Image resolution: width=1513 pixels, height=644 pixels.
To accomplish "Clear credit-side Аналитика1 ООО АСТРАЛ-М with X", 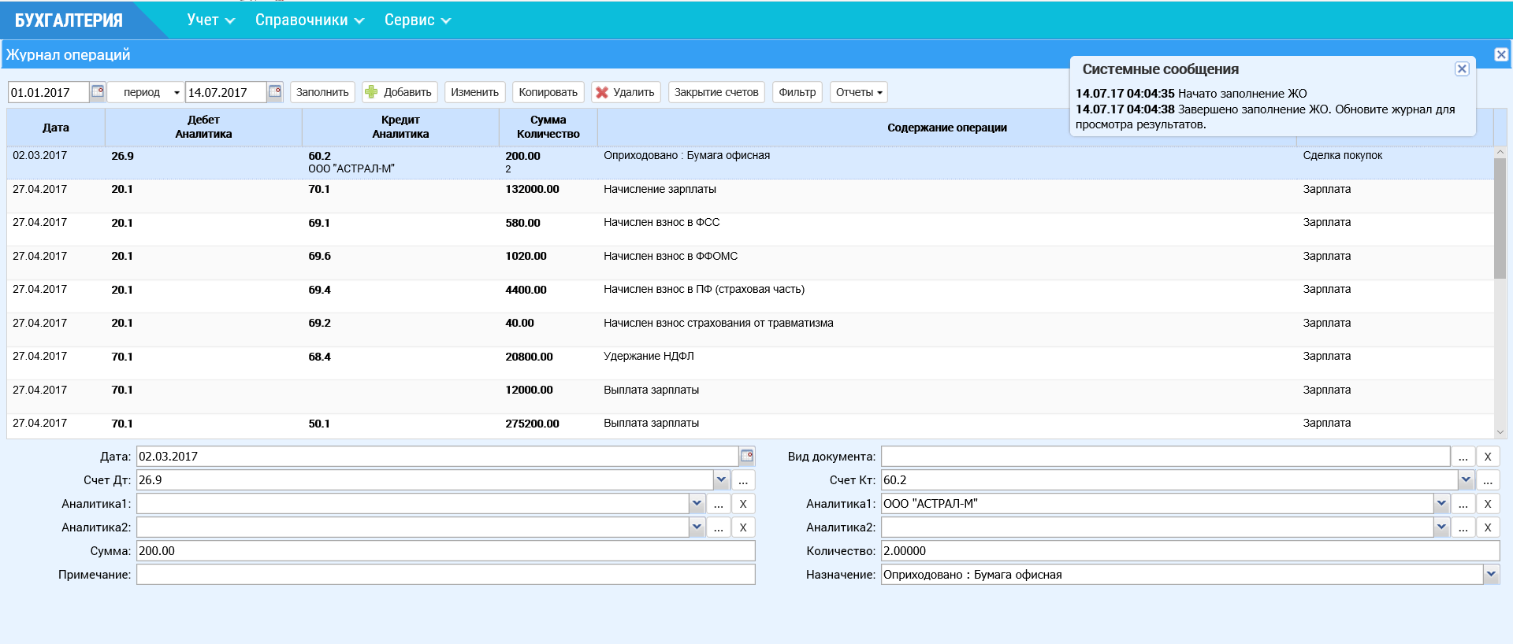I will point(1487,504).
